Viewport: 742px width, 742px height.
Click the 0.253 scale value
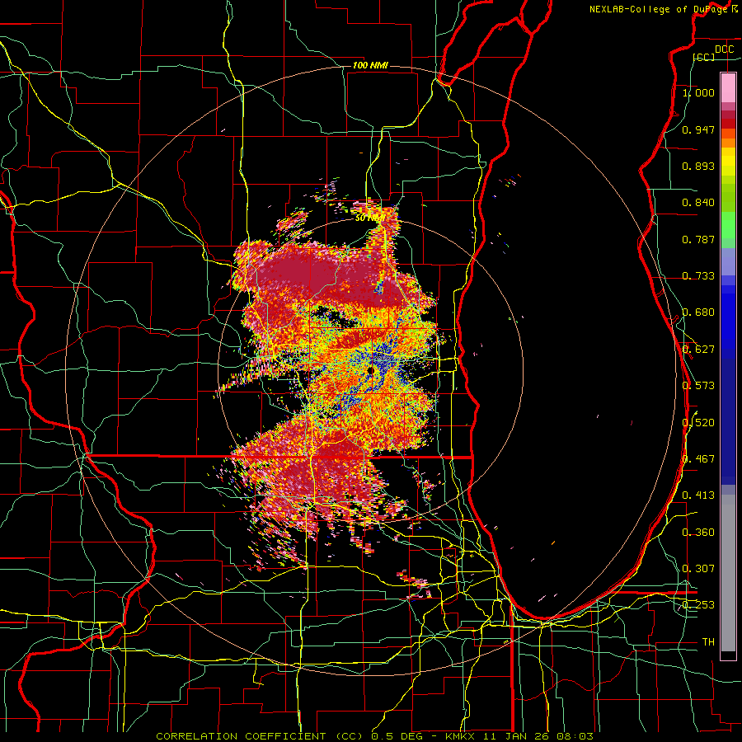(x=698, y=605)
